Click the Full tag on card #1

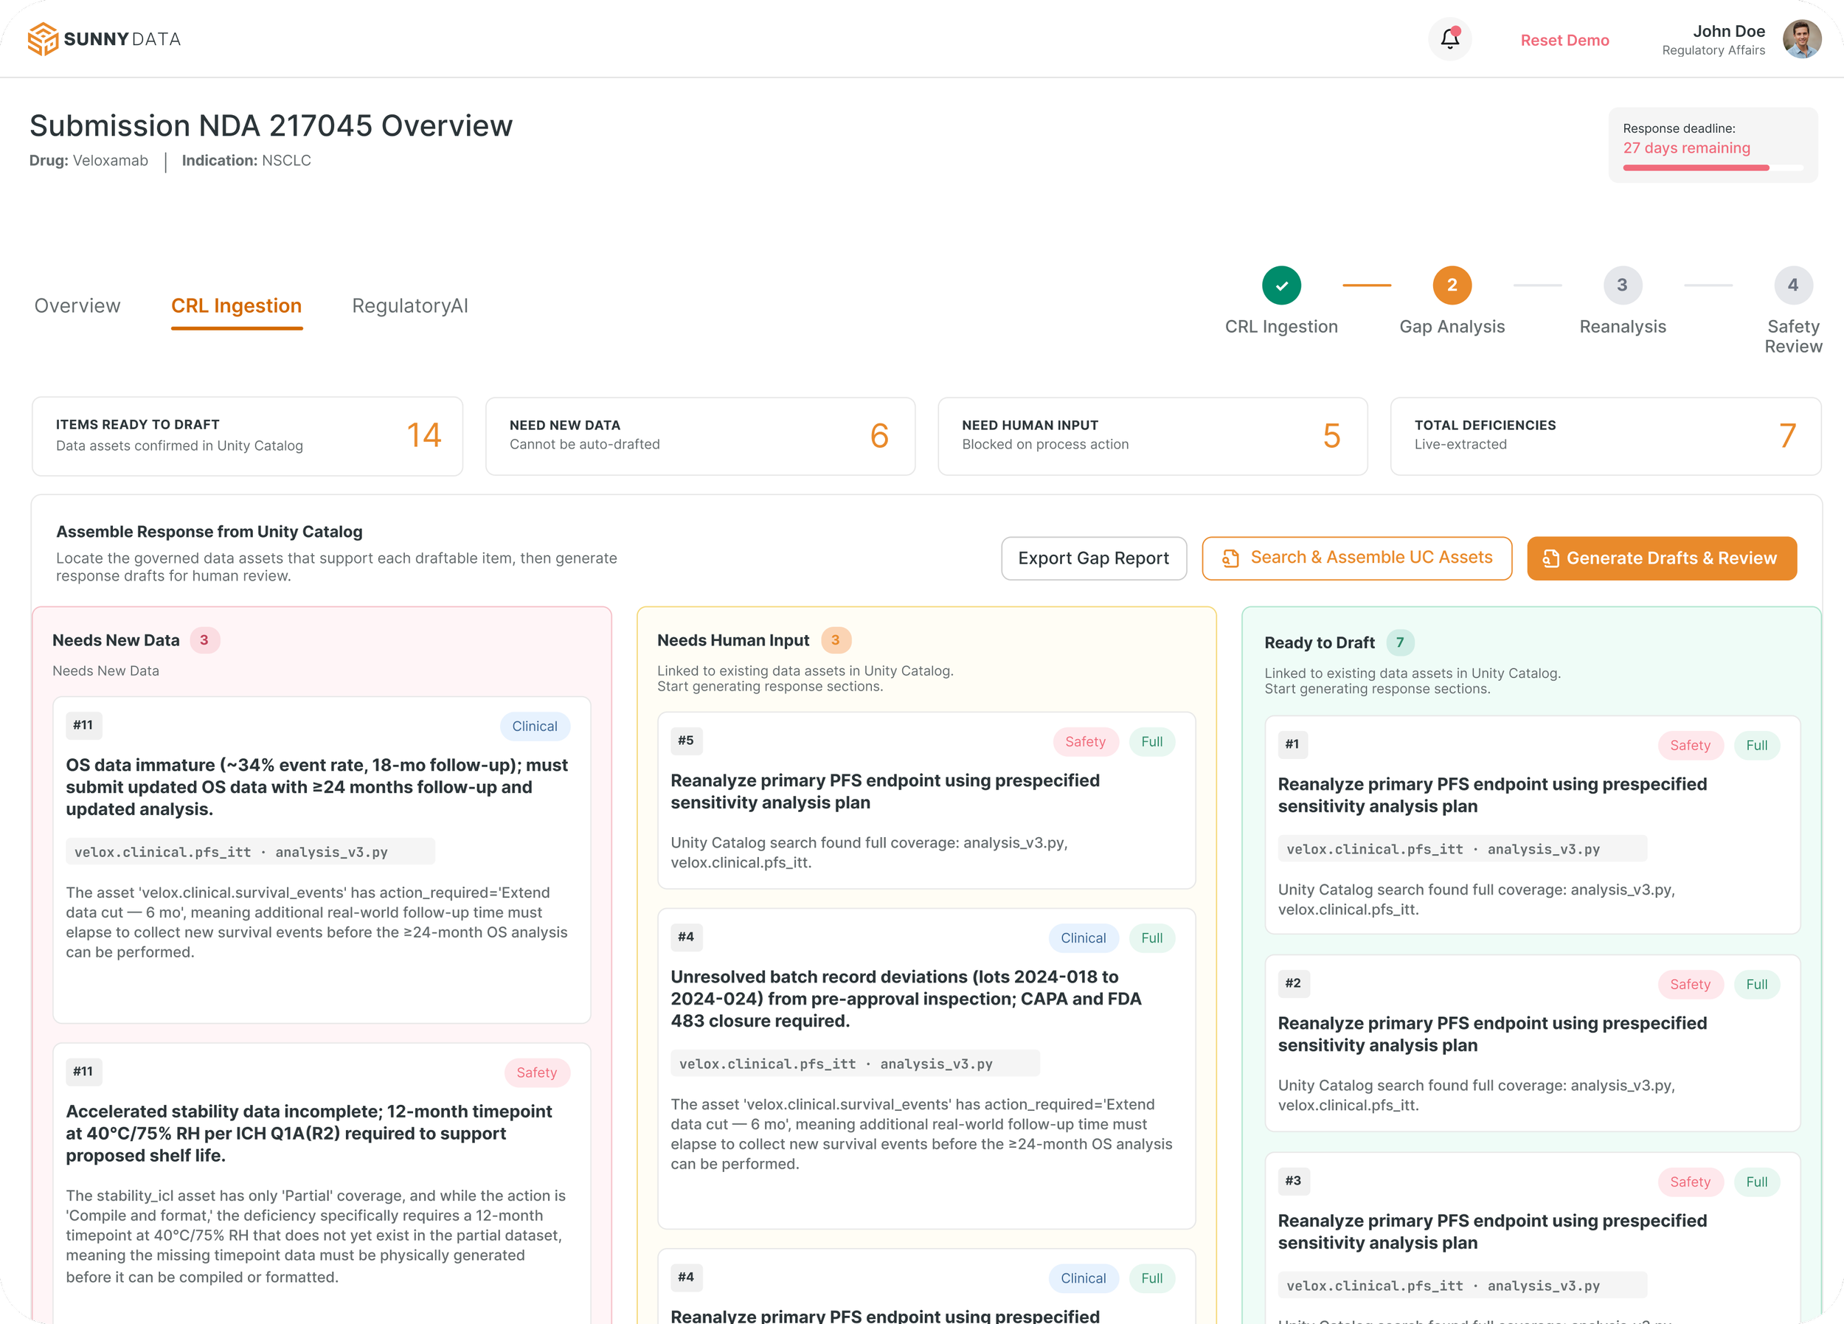point(1757,745)
